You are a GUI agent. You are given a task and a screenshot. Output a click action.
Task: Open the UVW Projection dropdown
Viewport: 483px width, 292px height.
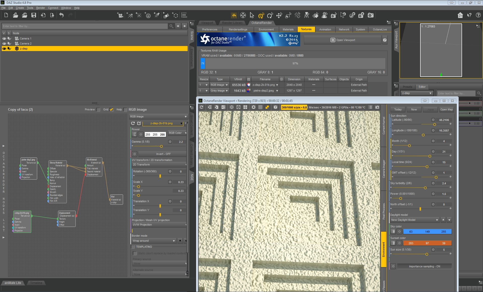(x=159, y=225)
